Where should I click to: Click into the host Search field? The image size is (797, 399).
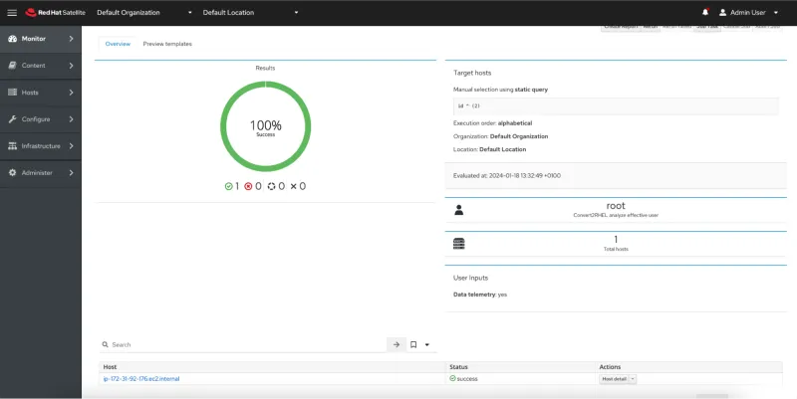pyautogui.click(x=244, y=344)
